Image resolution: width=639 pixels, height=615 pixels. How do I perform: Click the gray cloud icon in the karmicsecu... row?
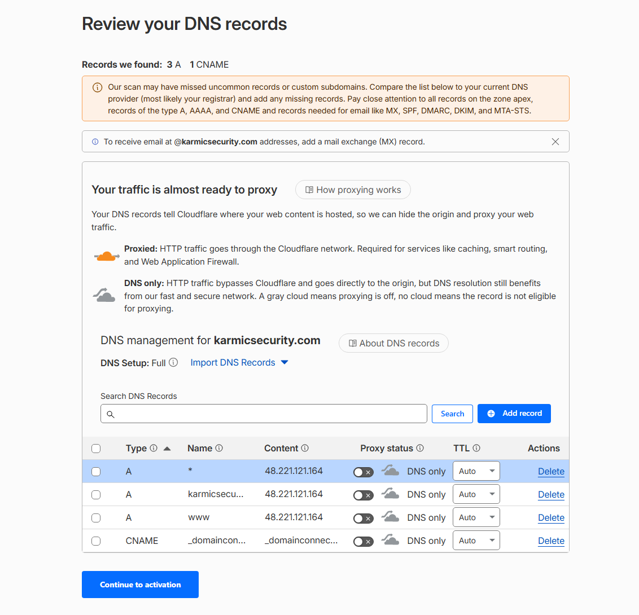click(390, 494)
